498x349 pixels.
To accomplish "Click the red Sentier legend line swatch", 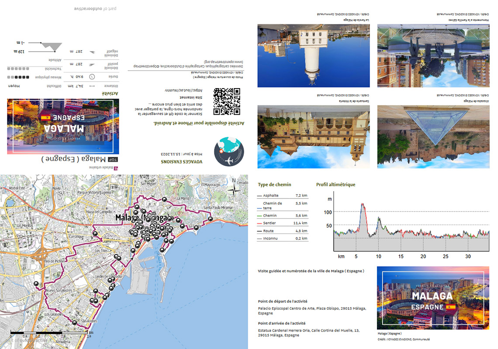I will click(x=259, y=224).
